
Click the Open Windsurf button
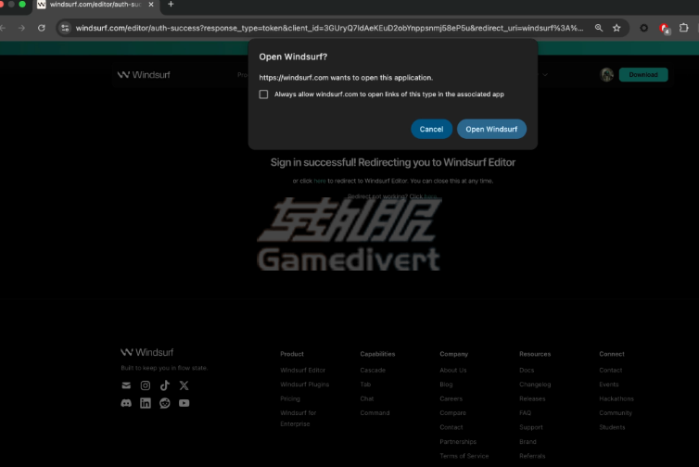pos(491,129)
